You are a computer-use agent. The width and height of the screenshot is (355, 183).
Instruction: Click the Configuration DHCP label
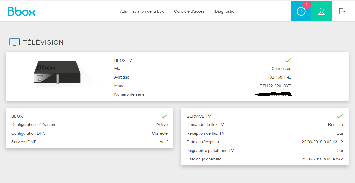tap(30, 133)
